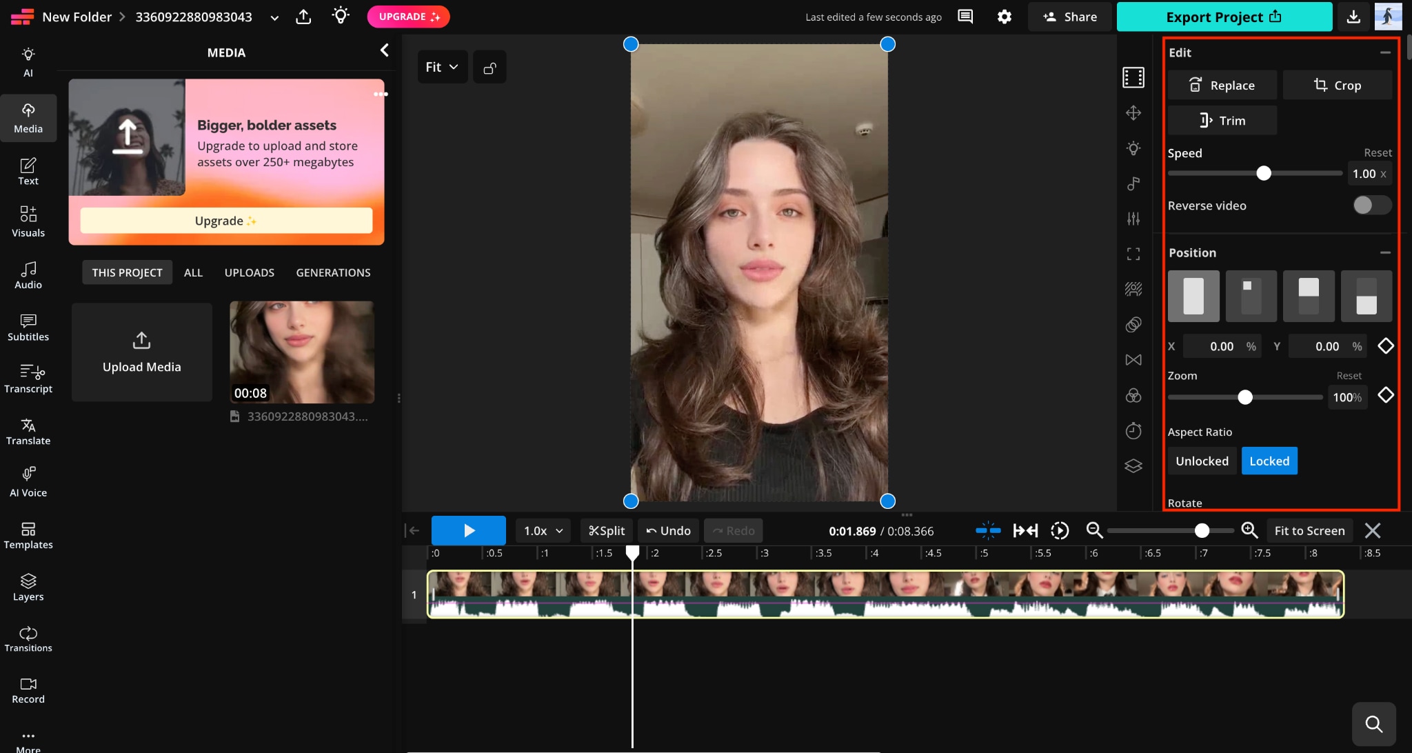The image size is (1412, 753).
Task: Open the AI tools sidebar panel
Action: tap(28, 62)
